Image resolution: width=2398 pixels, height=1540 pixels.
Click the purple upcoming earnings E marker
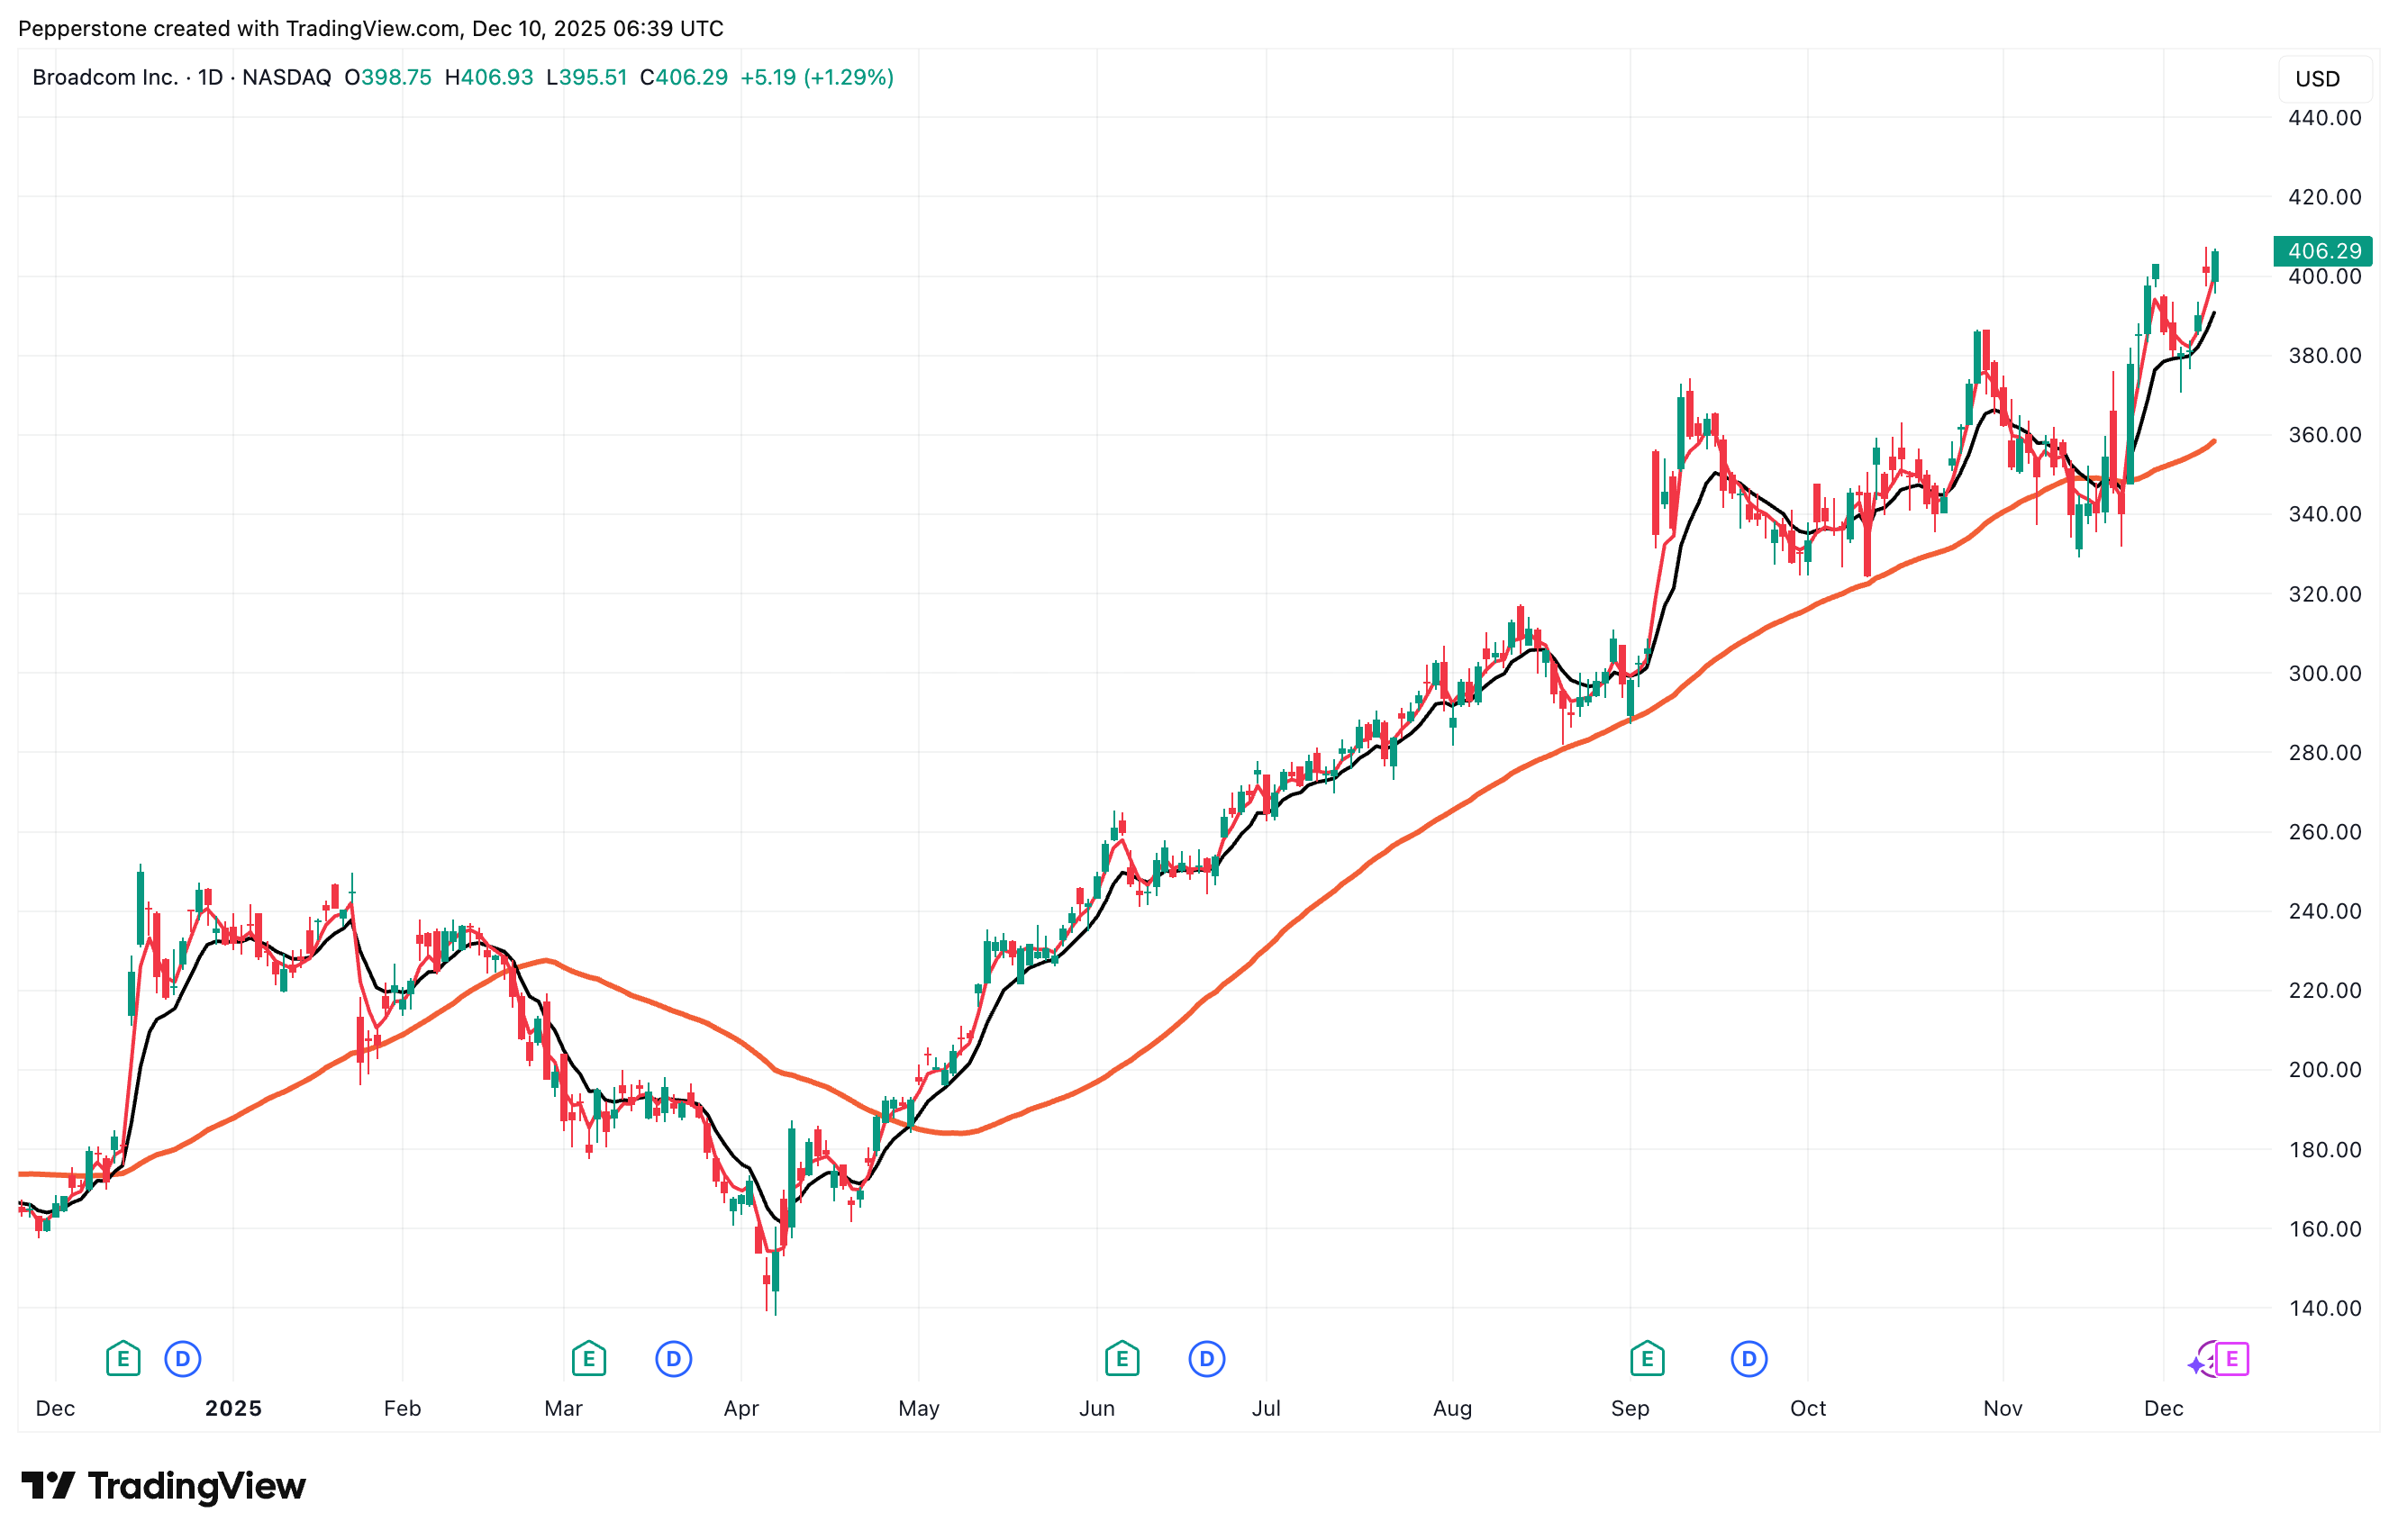coord(2231,1358)
